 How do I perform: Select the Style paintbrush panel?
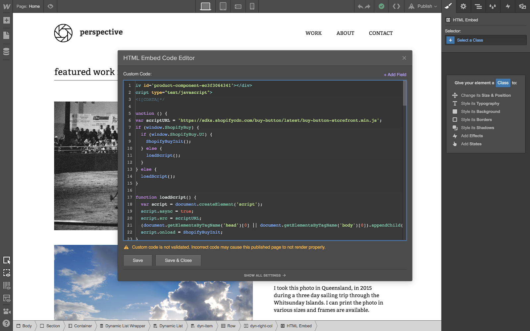(448, 6)
